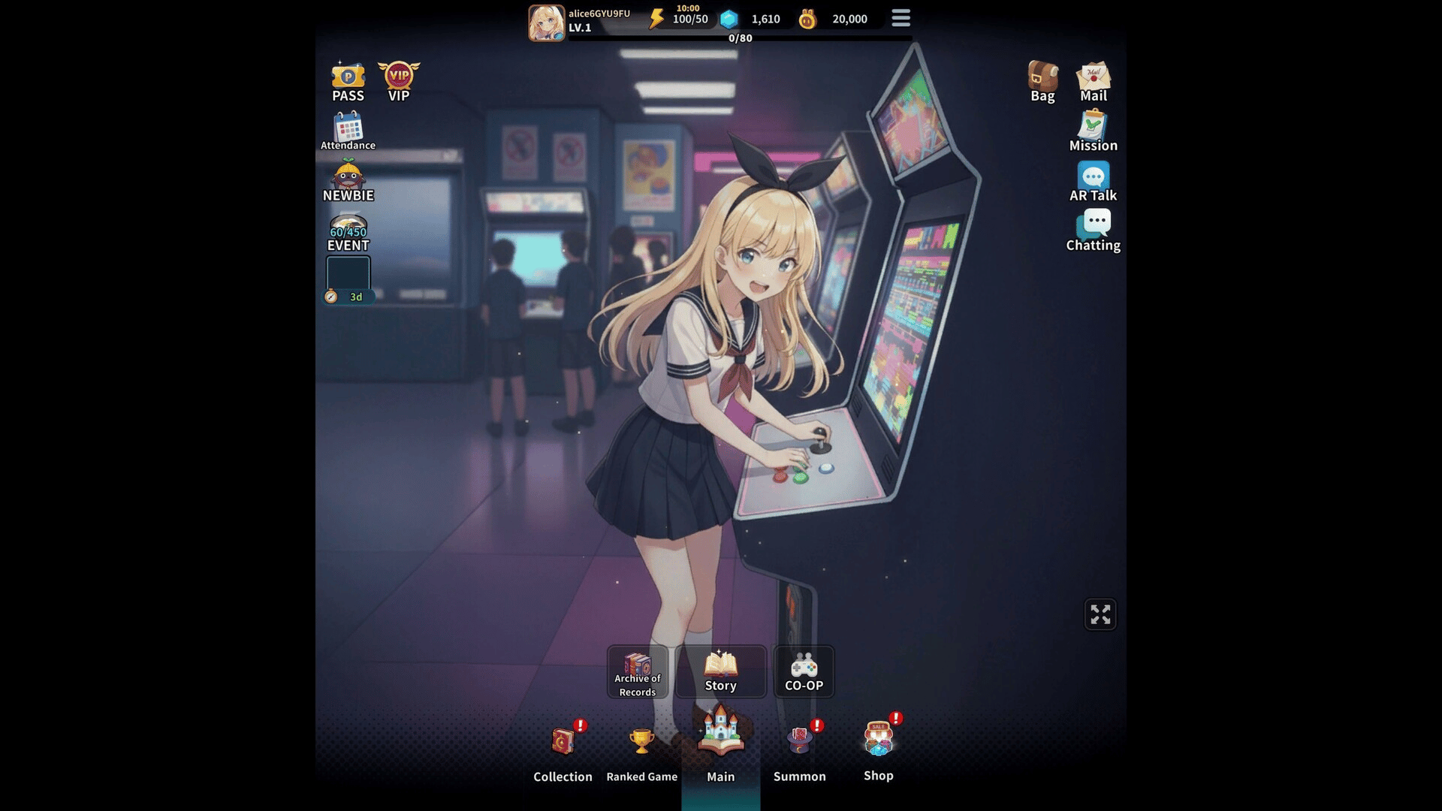Open the Mission checklist
This screenshot has height=811, width=1442.
[1094, 131]
